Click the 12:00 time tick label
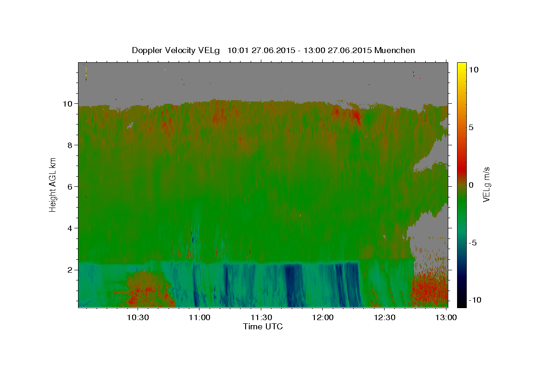 [x=323, y=317]
